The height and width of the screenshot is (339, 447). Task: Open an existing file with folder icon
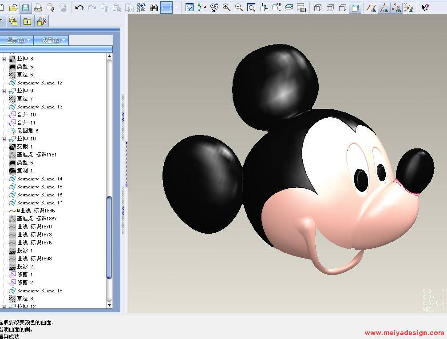[13, 8]
